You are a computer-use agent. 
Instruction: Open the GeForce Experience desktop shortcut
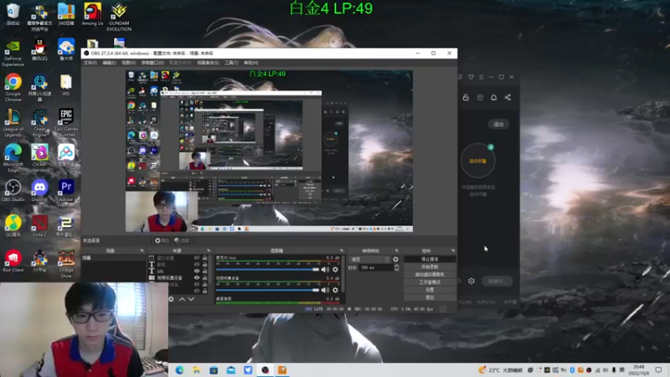point(13,54)
